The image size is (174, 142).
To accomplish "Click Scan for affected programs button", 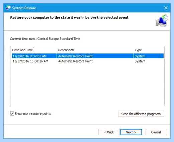I will 141,114.
